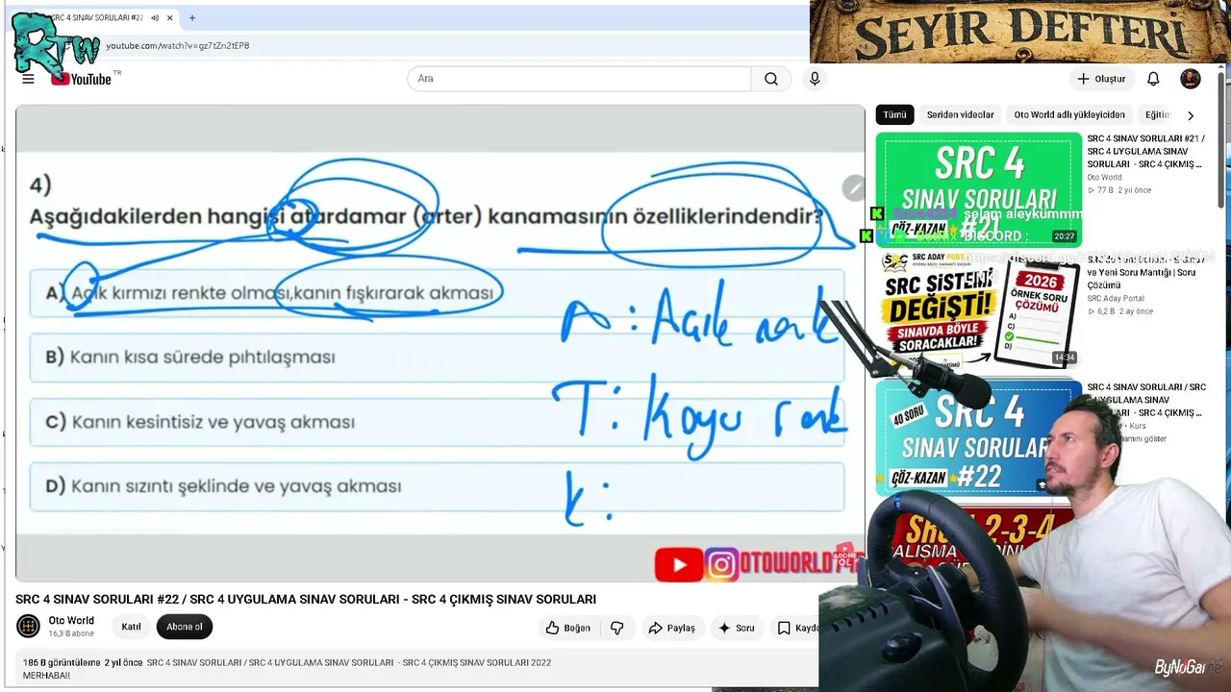
Task: Pause the video by clicking the player
Action: tap(440, 343)
